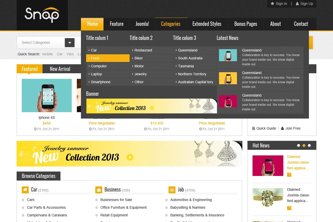This screenshot has width=333, height=222.
Task: Select the active orange Hot News dot
Action: 304,145
